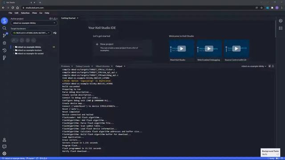Open the settings gear in sidebar
This screenshot has height=160, width=285.
pos(4,153)
